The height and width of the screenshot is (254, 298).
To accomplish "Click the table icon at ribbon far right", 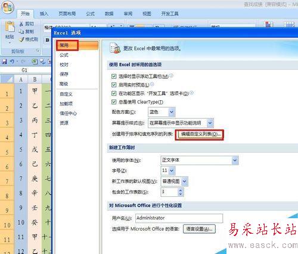I will [x=289, y=24].
